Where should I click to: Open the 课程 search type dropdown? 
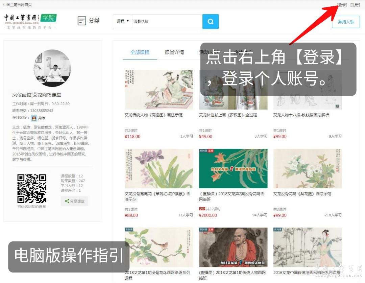click(122, 21)
